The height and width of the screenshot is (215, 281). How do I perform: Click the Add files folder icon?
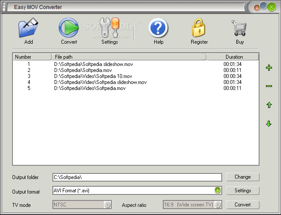click(x=28, y=28)
